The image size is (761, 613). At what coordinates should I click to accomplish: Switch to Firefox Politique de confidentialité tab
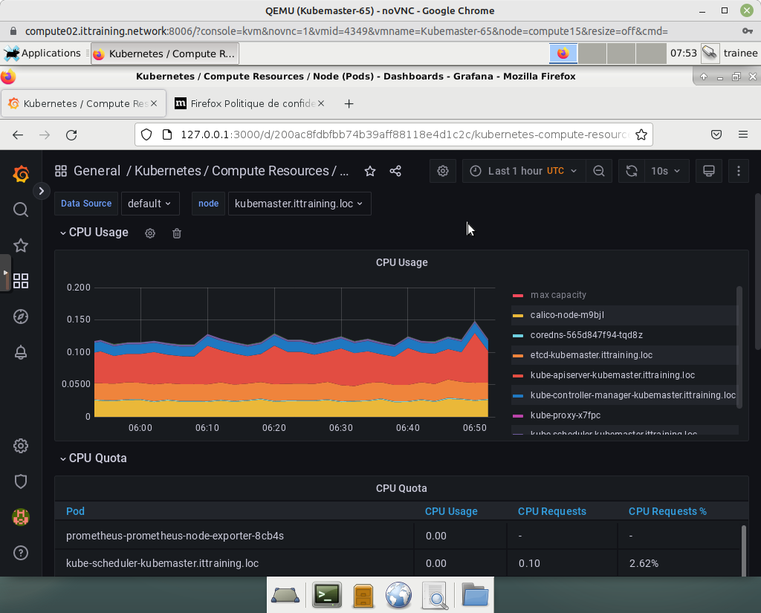(247, 104)
